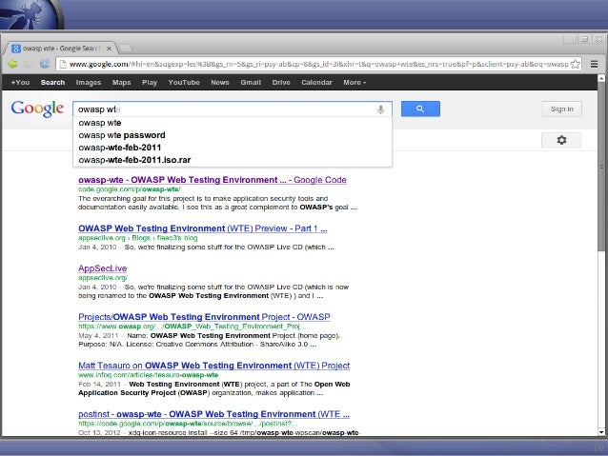This screenshot has height=456, width=608.
Task: Select Search in Google bar
Action: click(x=52, y=83)
